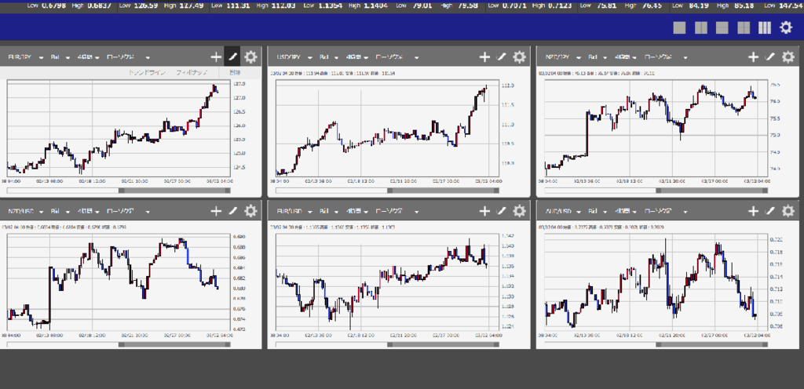This screenshot has height=389, width=804.
Task: Open the EUR/JPY currency pair dropdown
Action: 25,57
